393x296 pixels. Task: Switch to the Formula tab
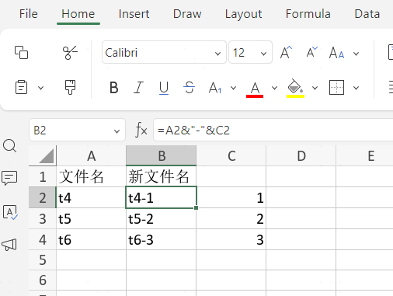[x=308, y=14]
